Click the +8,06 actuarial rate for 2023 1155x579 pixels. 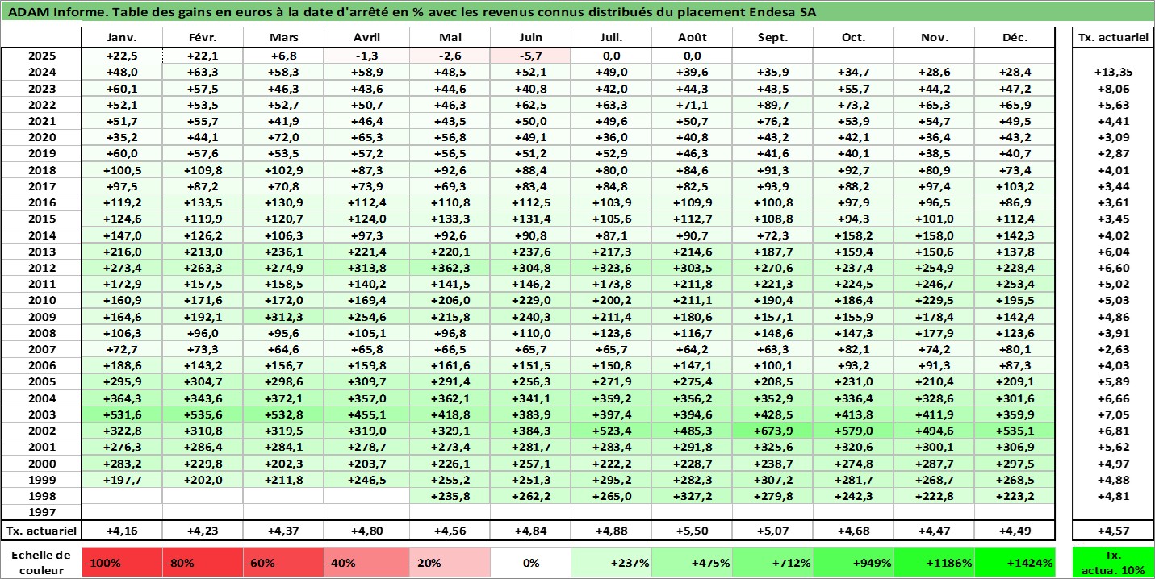click(x=1112, y=89)
